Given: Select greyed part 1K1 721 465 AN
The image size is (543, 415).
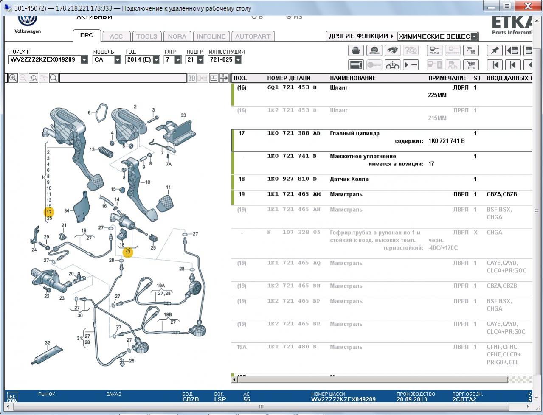Looking at the screenshot, I should (293, 210).
